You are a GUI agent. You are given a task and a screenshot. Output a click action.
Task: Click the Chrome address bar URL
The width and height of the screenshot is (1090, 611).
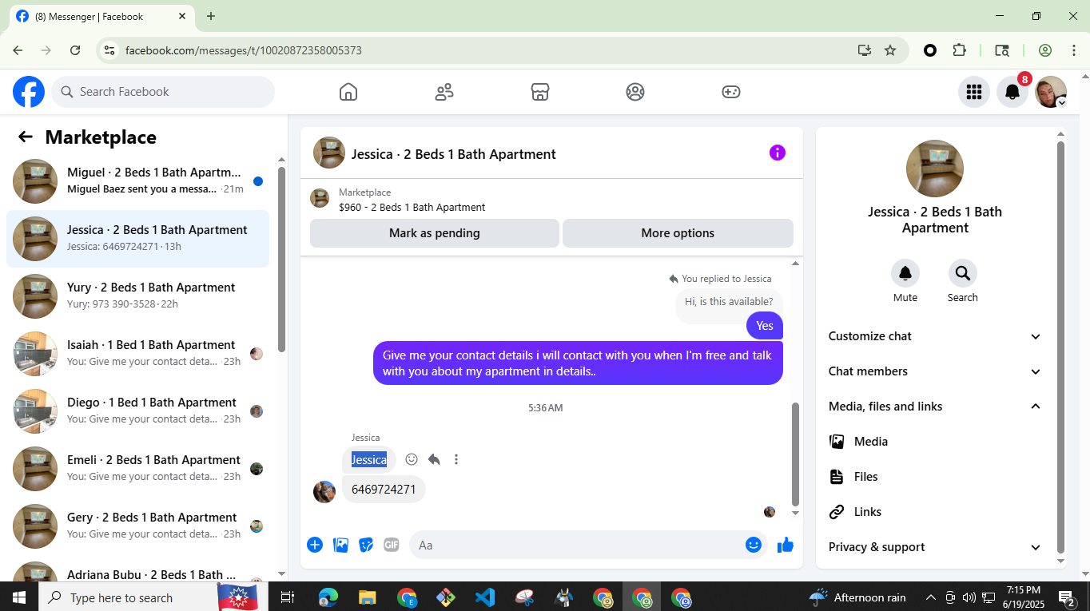point(244,50)
